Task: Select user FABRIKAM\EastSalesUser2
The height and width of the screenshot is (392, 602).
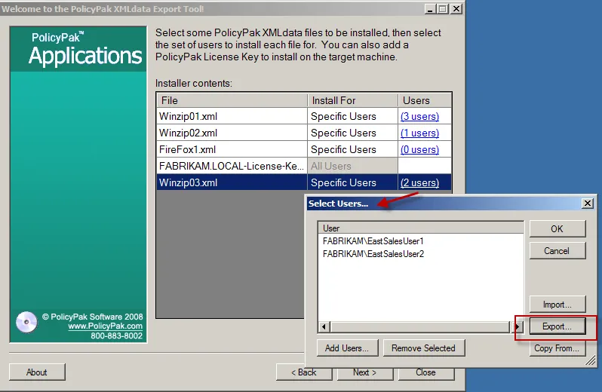Action: (x=373, y=253)
